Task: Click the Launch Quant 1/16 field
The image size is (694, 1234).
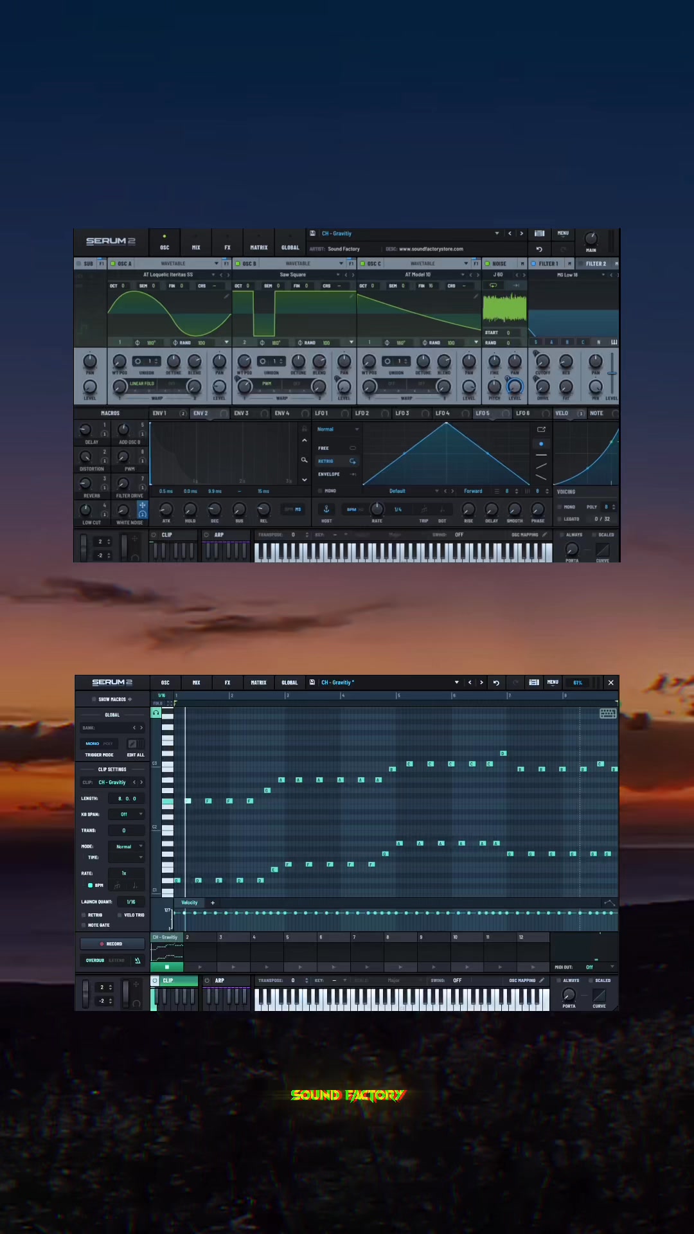Action: click(131, 902)
